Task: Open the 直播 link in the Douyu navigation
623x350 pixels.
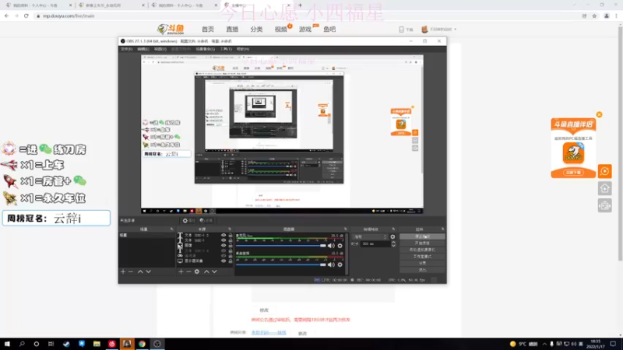Action: click(232, 30)
